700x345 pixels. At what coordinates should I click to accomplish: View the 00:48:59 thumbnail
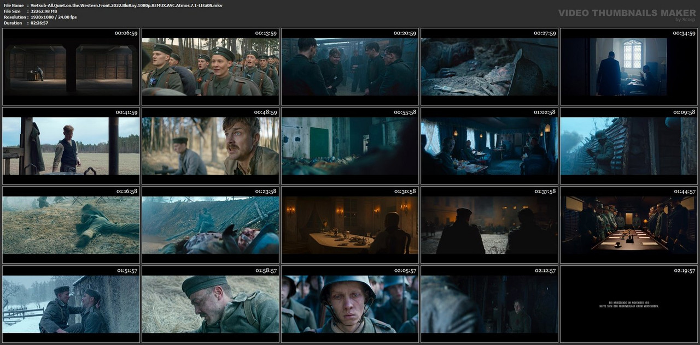(x=211, y=146)
